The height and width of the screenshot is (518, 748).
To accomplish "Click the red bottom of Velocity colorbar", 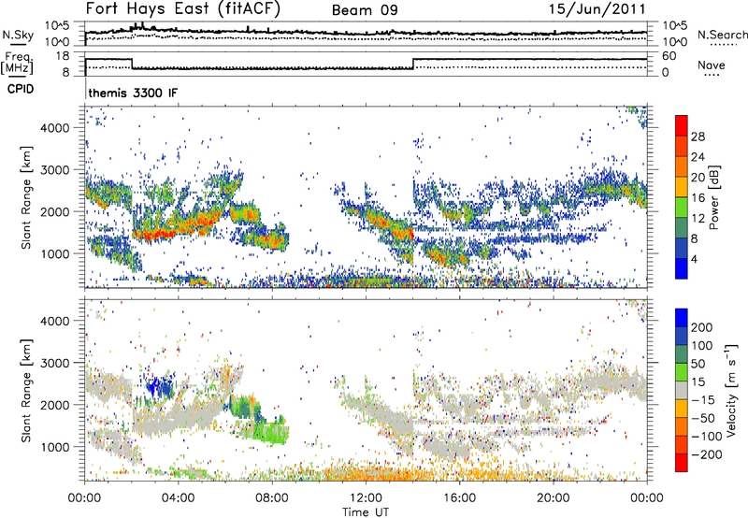I will click(x=682, y=463).
